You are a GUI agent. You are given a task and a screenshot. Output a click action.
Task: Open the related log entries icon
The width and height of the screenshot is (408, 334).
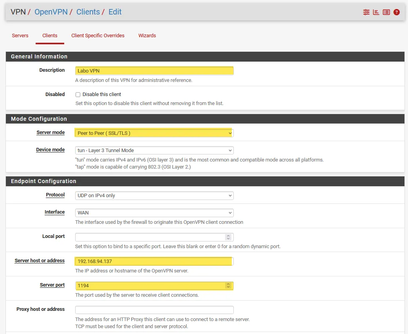(x=386, y=12)
